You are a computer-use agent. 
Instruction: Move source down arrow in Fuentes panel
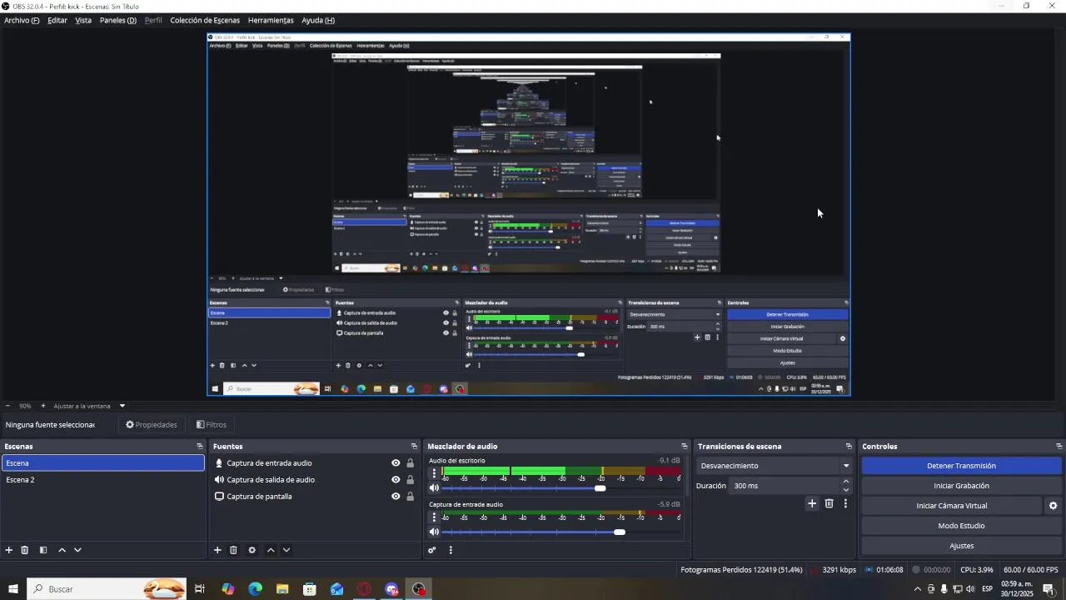[x=286, y=550]
